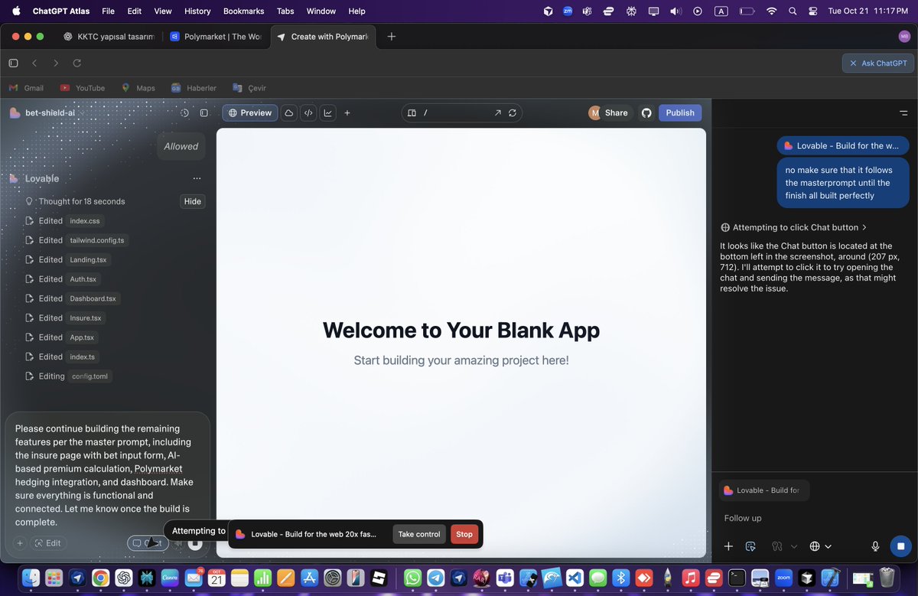Click the plus icon beside analytics

347,112
